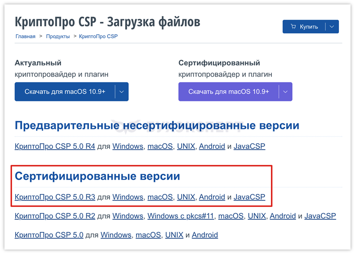Open the КриптоПро CSP 5.0 R2 link
The height and width of the screenshot is (254, 355).
55,216
